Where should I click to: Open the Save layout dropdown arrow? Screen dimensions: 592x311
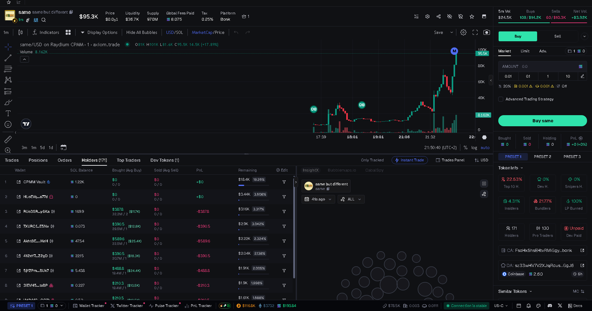(451, 33)
